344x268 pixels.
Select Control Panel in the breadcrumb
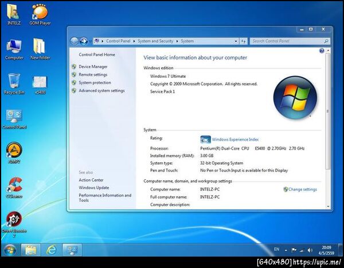pos(118,41)
